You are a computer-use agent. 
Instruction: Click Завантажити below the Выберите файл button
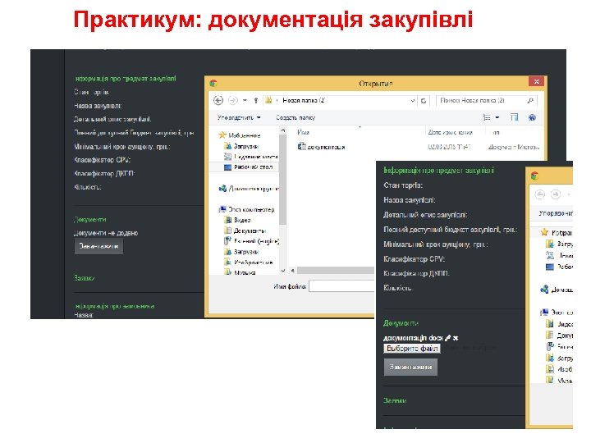(x=410, y=367)
